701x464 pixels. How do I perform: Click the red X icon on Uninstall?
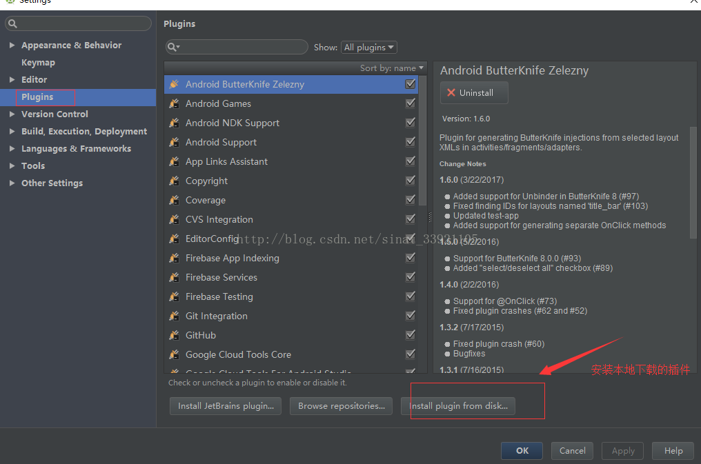[x=451, y=92]
